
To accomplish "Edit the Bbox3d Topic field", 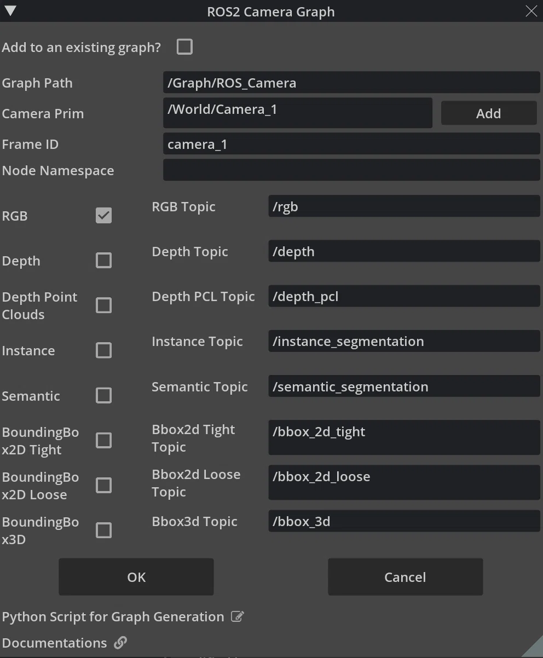I will click(x=404, y=521).
